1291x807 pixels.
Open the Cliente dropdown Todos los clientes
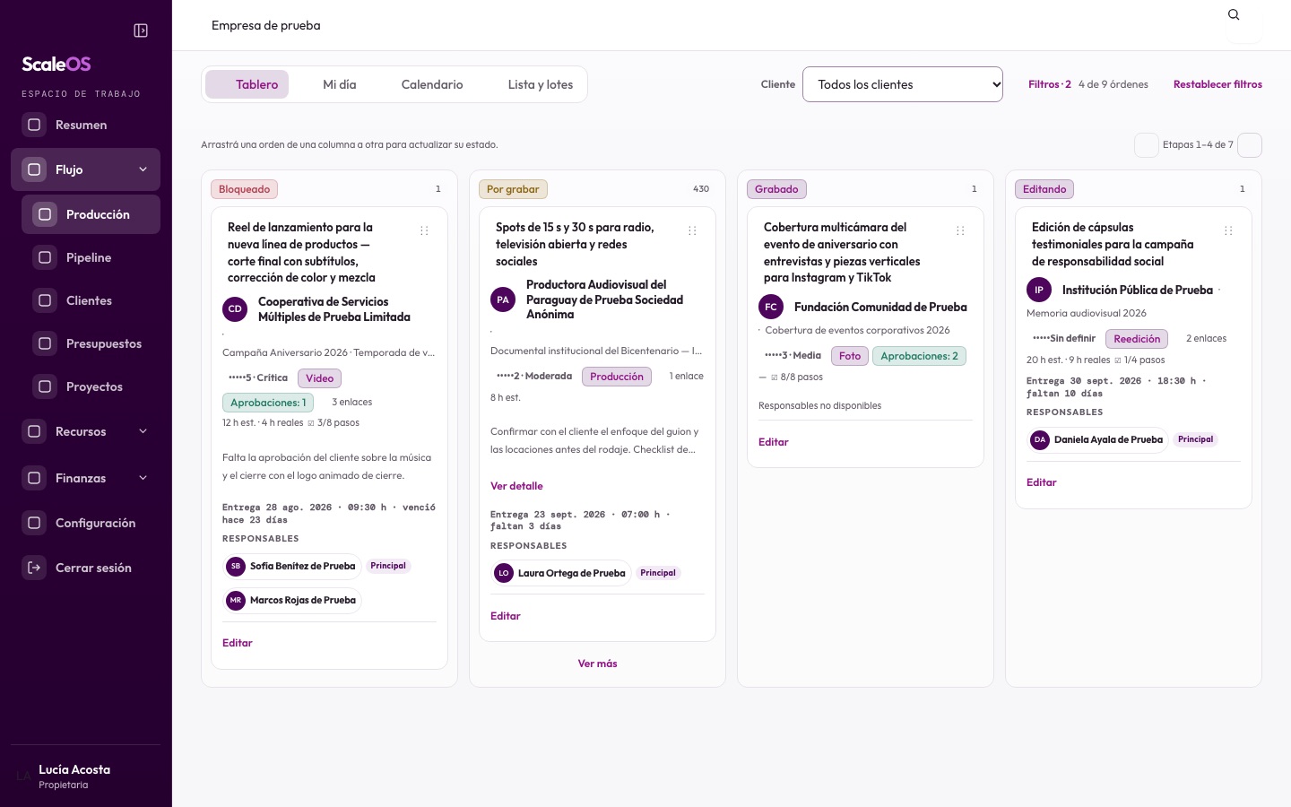point(903,84)
